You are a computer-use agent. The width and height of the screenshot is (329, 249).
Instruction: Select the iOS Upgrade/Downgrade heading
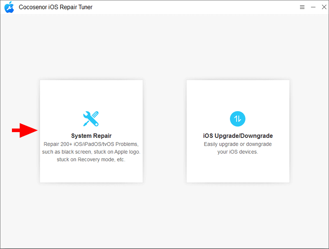[238, 136]
